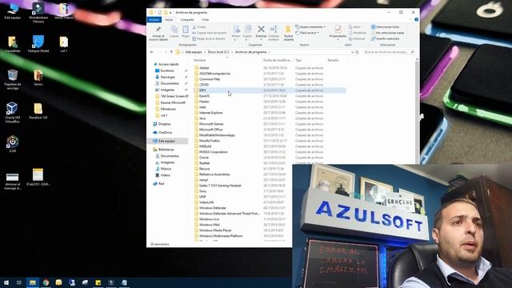Click 'Este equipo' in the address breadcrumb
Viewport: 512px width, 288px height.
pyautogui.click(x=194, y=52)
